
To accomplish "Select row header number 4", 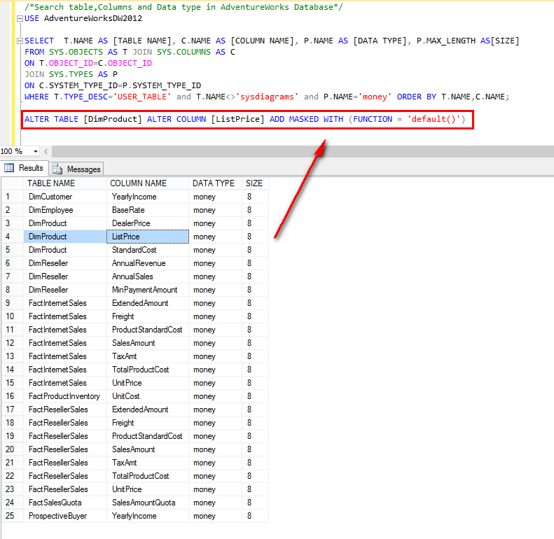I will (x=13, y=237).
